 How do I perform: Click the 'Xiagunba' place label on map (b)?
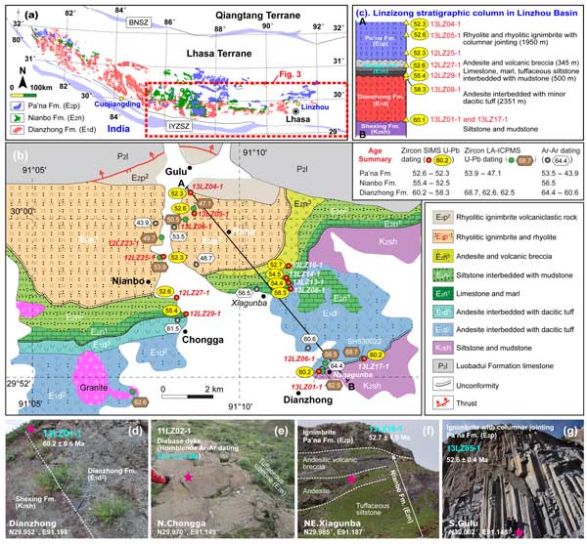248,303
